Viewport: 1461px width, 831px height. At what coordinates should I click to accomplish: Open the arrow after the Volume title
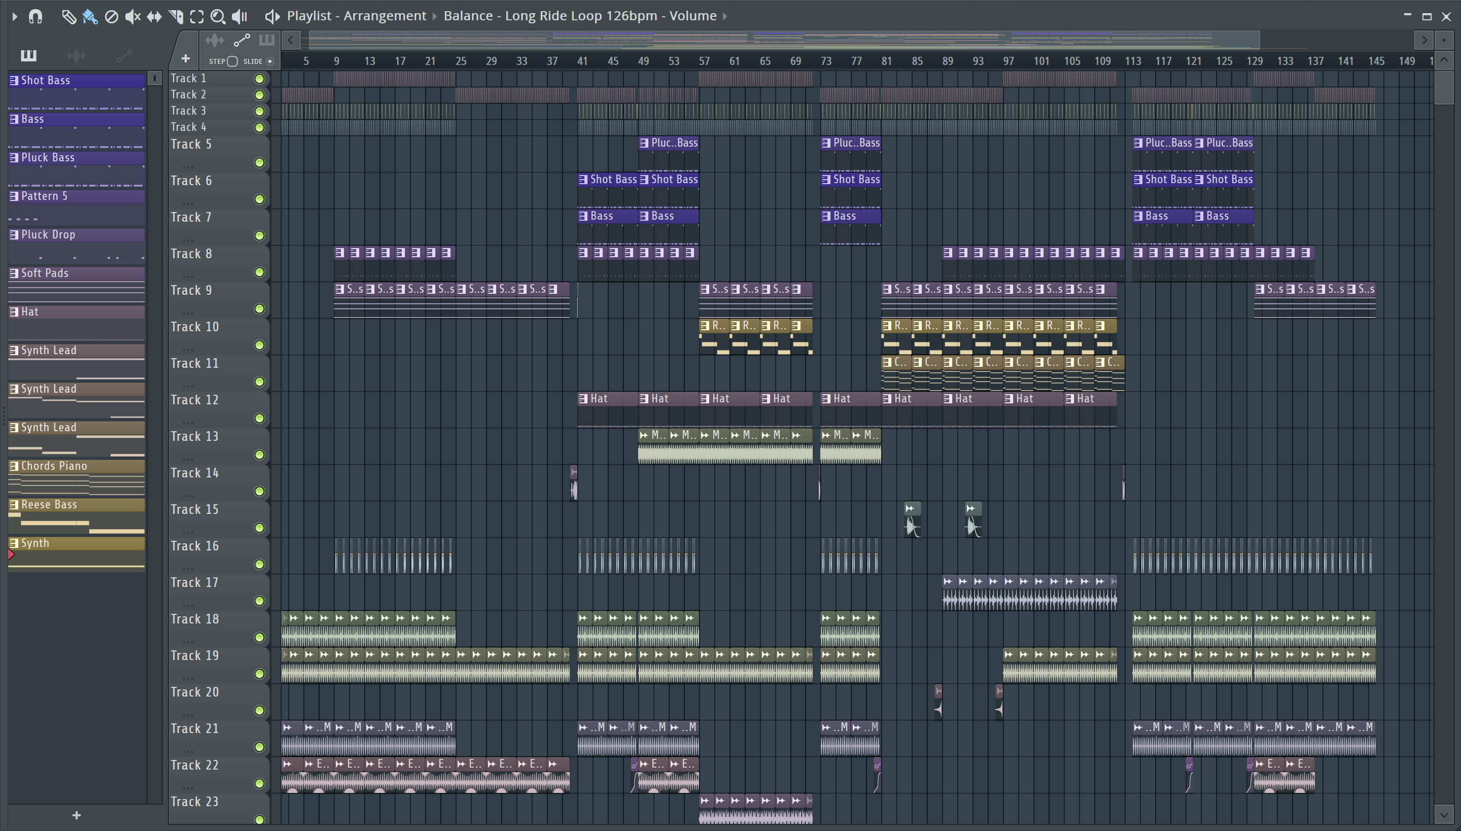725,17
